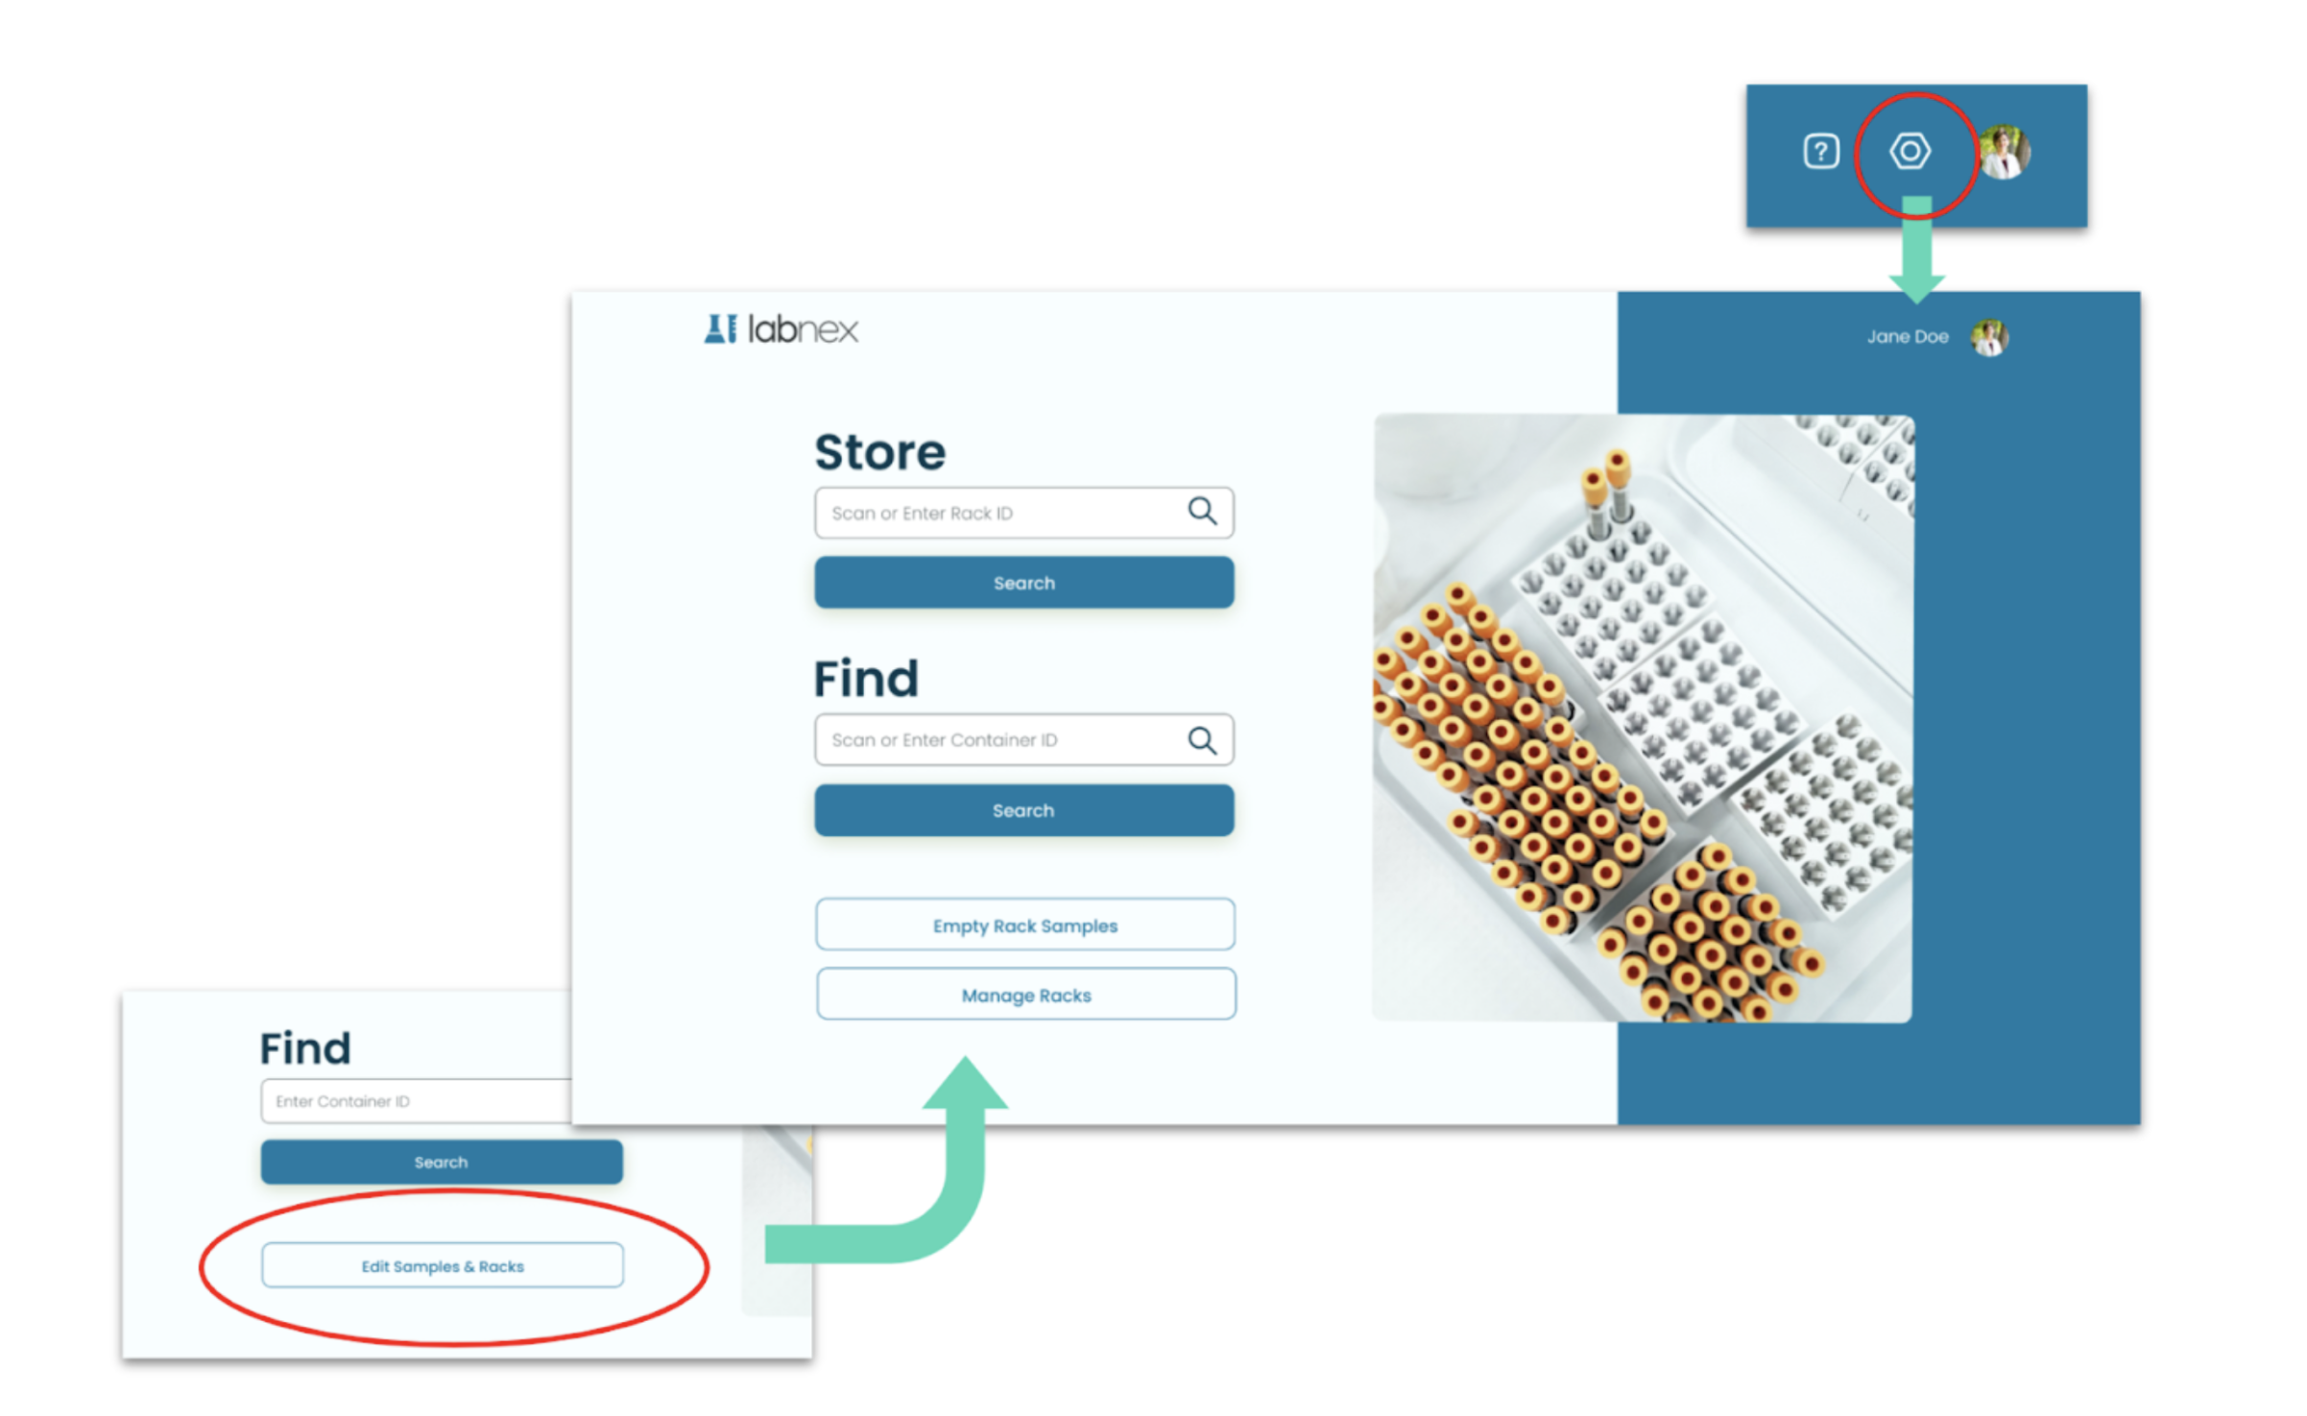
Task: Click Search above Edit Samples & Racks
Action: [x=442, y=1162]
